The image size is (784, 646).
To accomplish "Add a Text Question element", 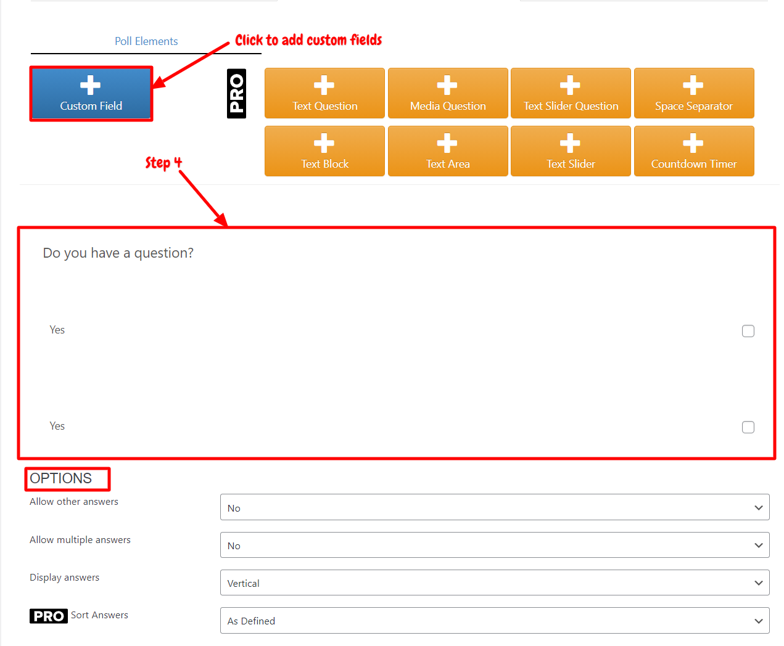I will [x=324, y=93].
